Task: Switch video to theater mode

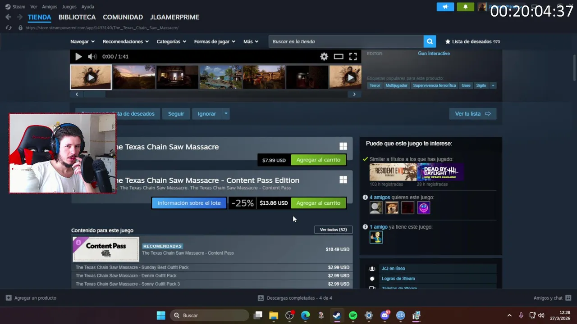Action: click(339, 57)
